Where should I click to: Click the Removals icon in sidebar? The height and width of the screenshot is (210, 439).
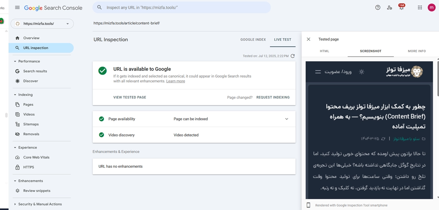point(17,134)
